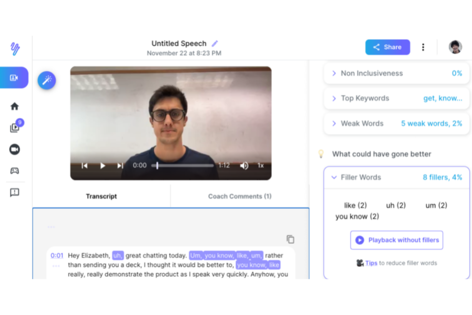Screen dimensions: 472x315
Task: Change the 1x playback speed
Action: 261,166
